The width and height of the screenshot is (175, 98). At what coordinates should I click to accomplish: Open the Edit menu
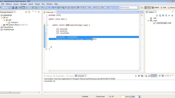point(2,4)
